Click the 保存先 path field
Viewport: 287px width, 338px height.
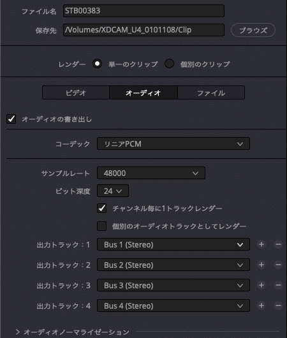(x=143, y=30)
